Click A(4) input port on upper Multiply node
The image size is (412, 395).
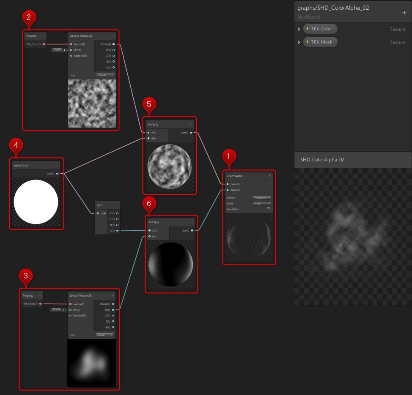(x=149, y=133)
